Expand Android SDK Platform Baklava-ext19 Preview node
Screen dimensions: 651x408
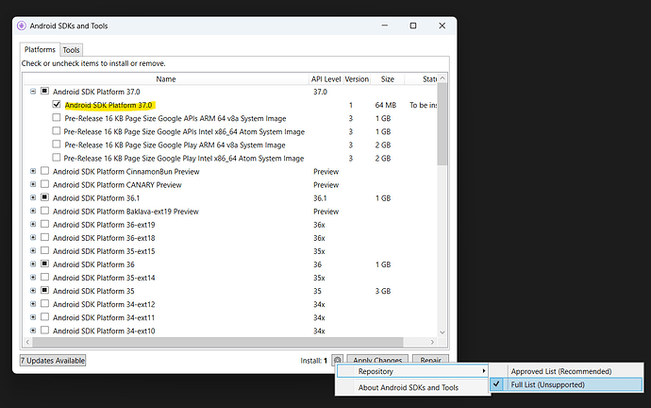(x=33, y=211)
